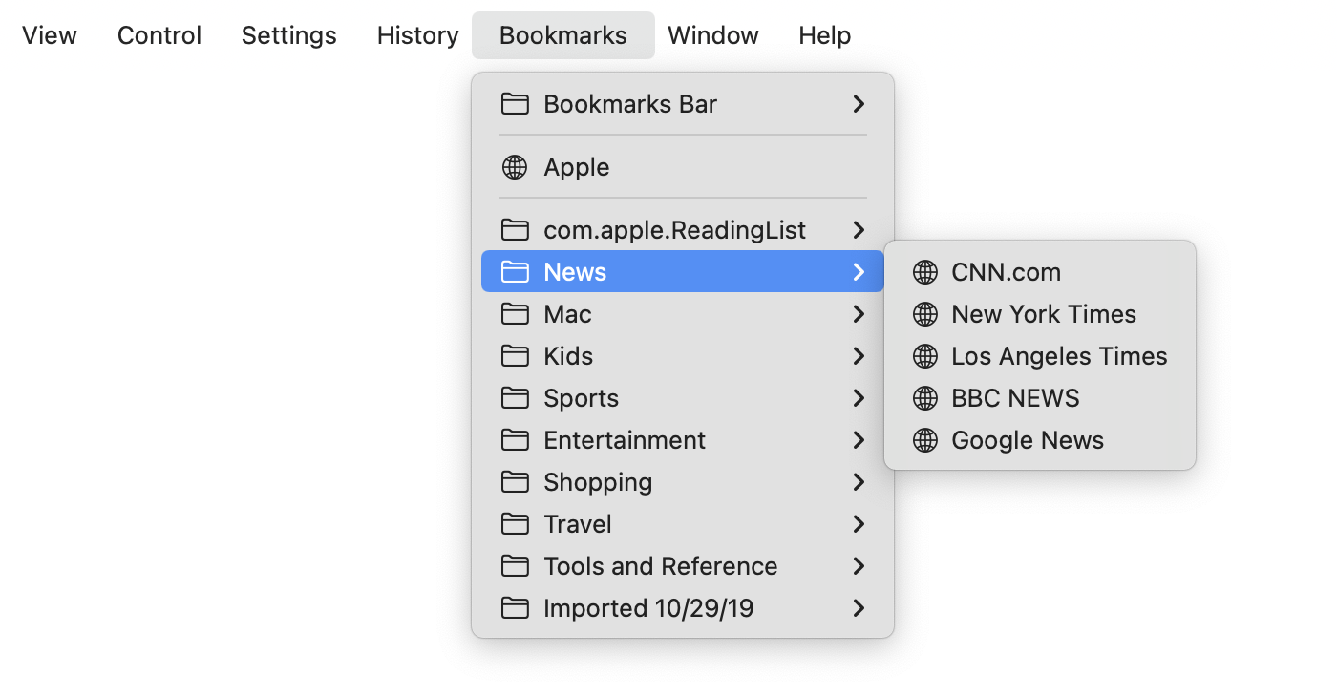Click the Sports folder icon
Screen dimensions: 1337x697
515,398
